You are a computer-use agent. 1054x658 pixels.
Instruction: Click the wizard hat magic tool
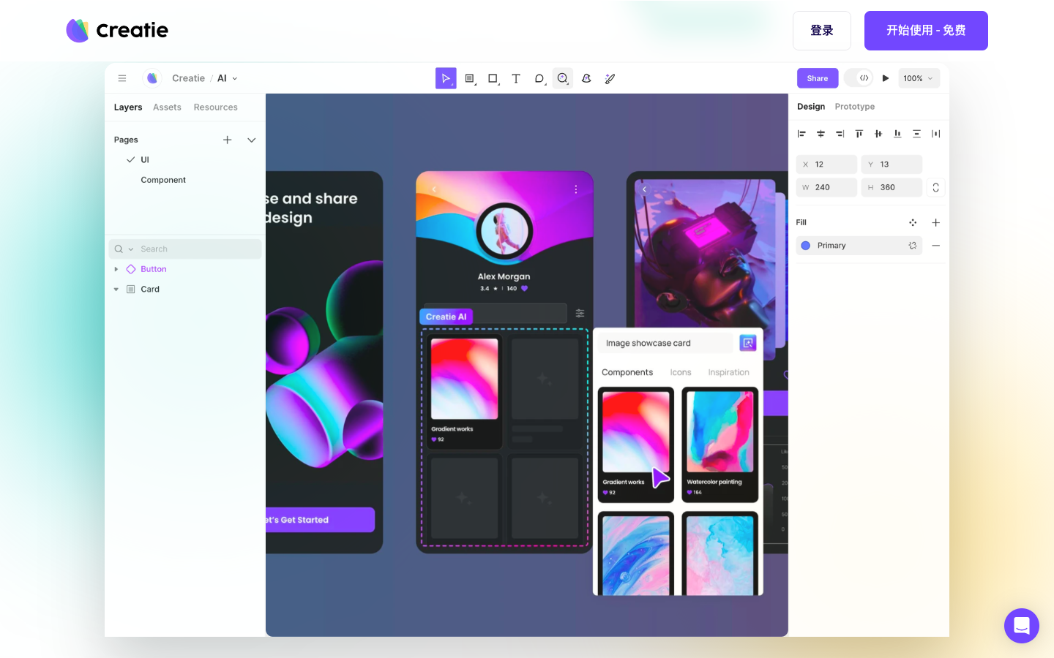click(586, 78)
